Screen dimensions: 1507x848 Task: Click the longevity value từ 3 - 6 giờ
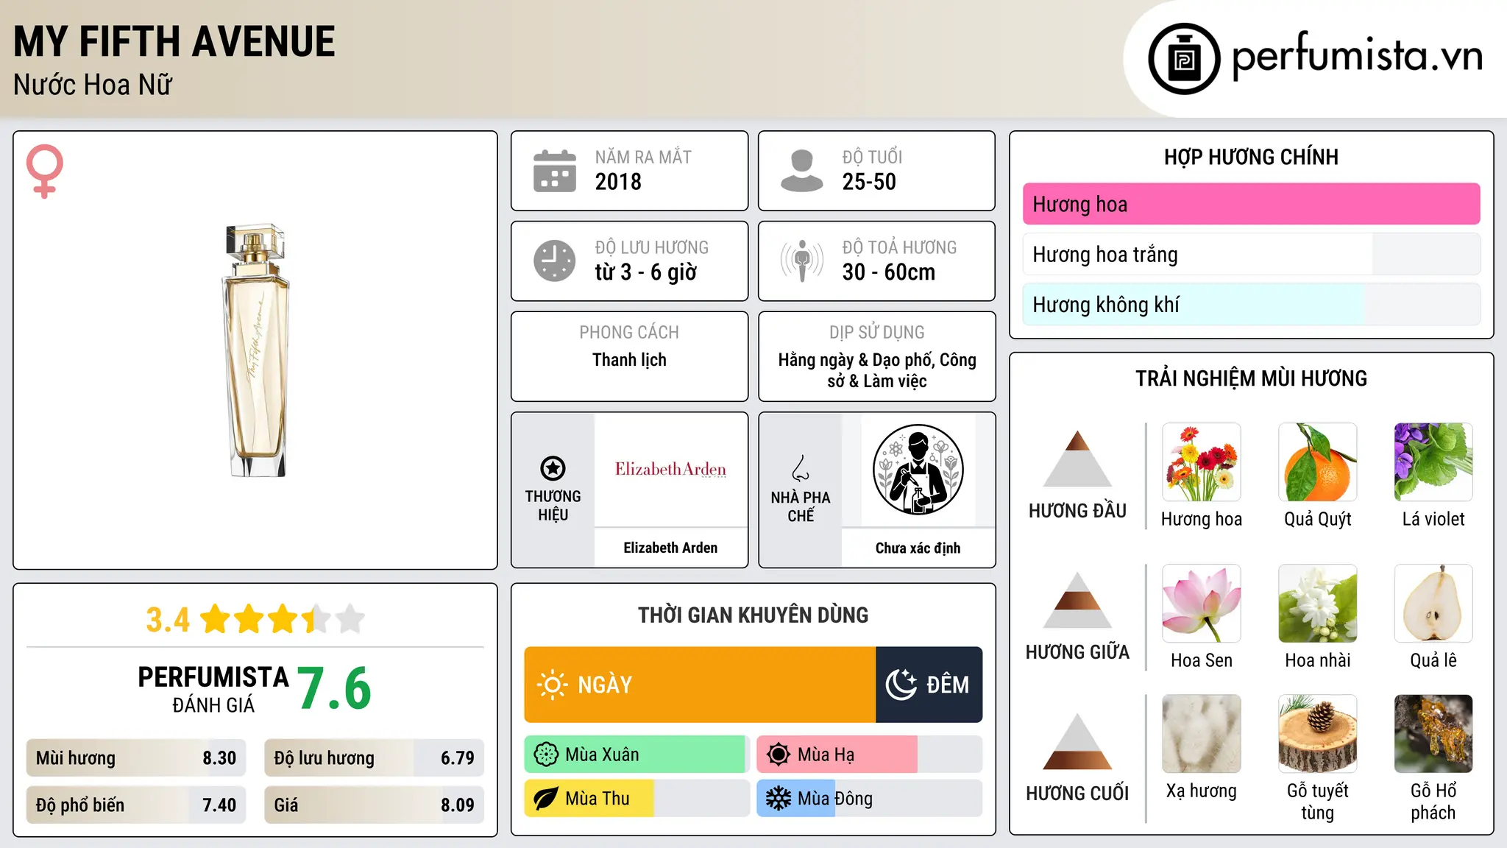[x=646, y=272]
